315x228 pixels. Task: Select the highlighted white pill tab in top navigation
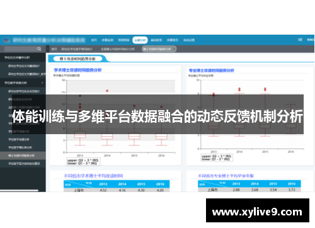(x=140, y=40)
